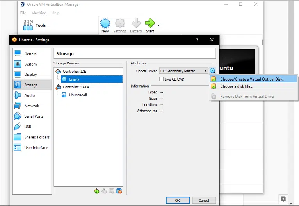The height and width of the screenshot is (206, 299).
Task: Open the Help menu
Action: 55,13
